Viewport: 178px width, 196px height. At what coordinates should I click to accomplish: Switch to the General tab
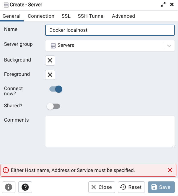coord(11,16)
